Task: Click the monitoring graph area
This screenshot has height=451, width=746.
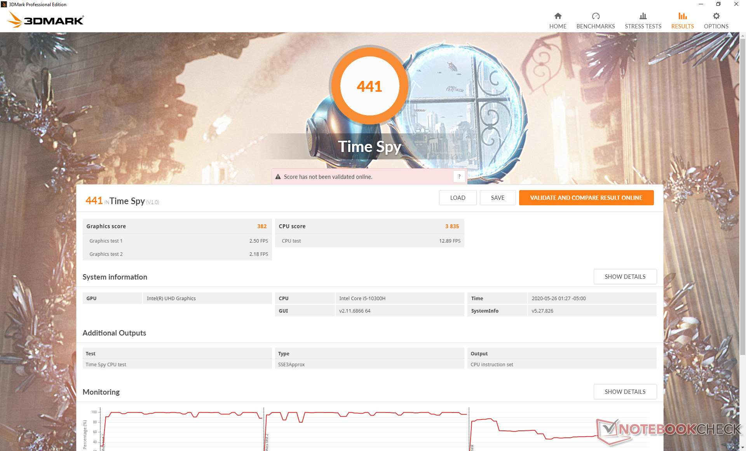Action: [365, 428]
